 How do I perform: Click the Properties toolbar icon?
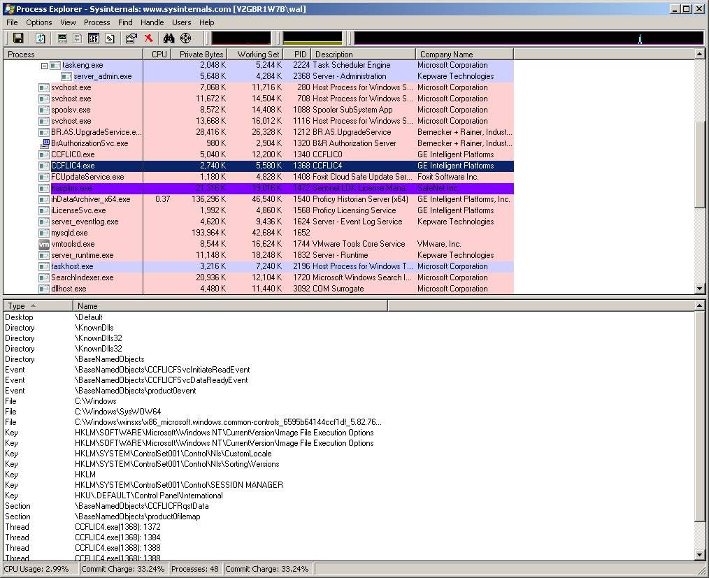(x=131, y=38)
